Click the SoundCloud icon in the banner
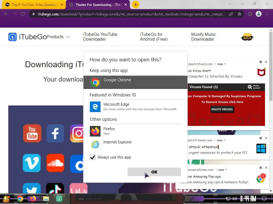Image resolution: width=273 pixels, height=204 pixels. (x=55, y=163)
